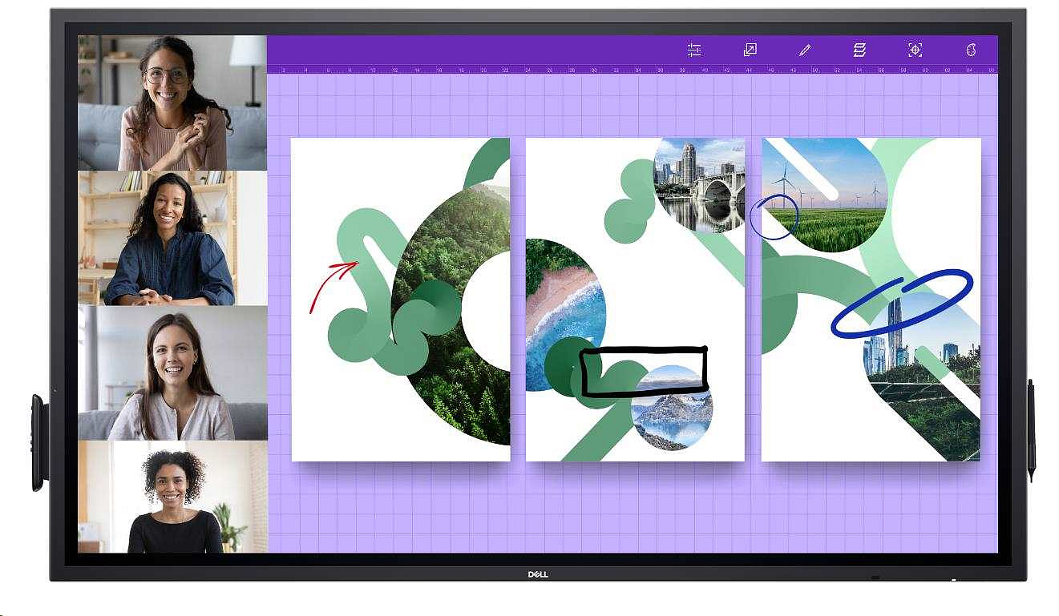Activate the focus target crosshair icon

click(915, 50)
